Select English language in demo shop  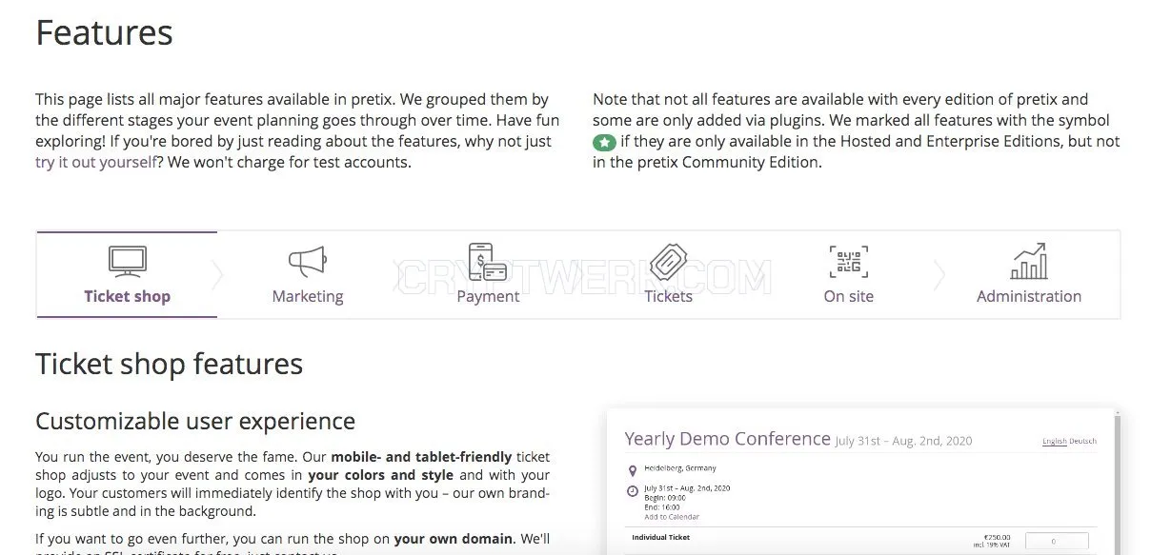(x=1055, y=442)
